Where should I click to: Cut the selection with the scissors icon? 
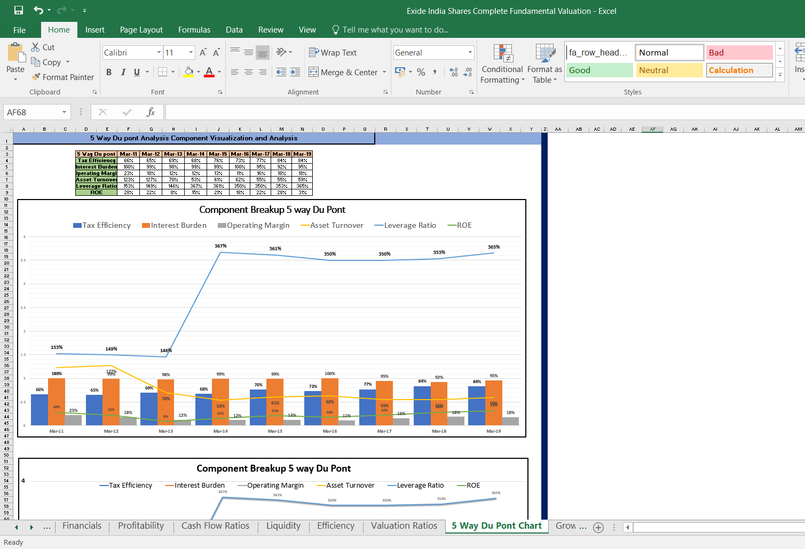pyautogui.click(x=36, y=47)
